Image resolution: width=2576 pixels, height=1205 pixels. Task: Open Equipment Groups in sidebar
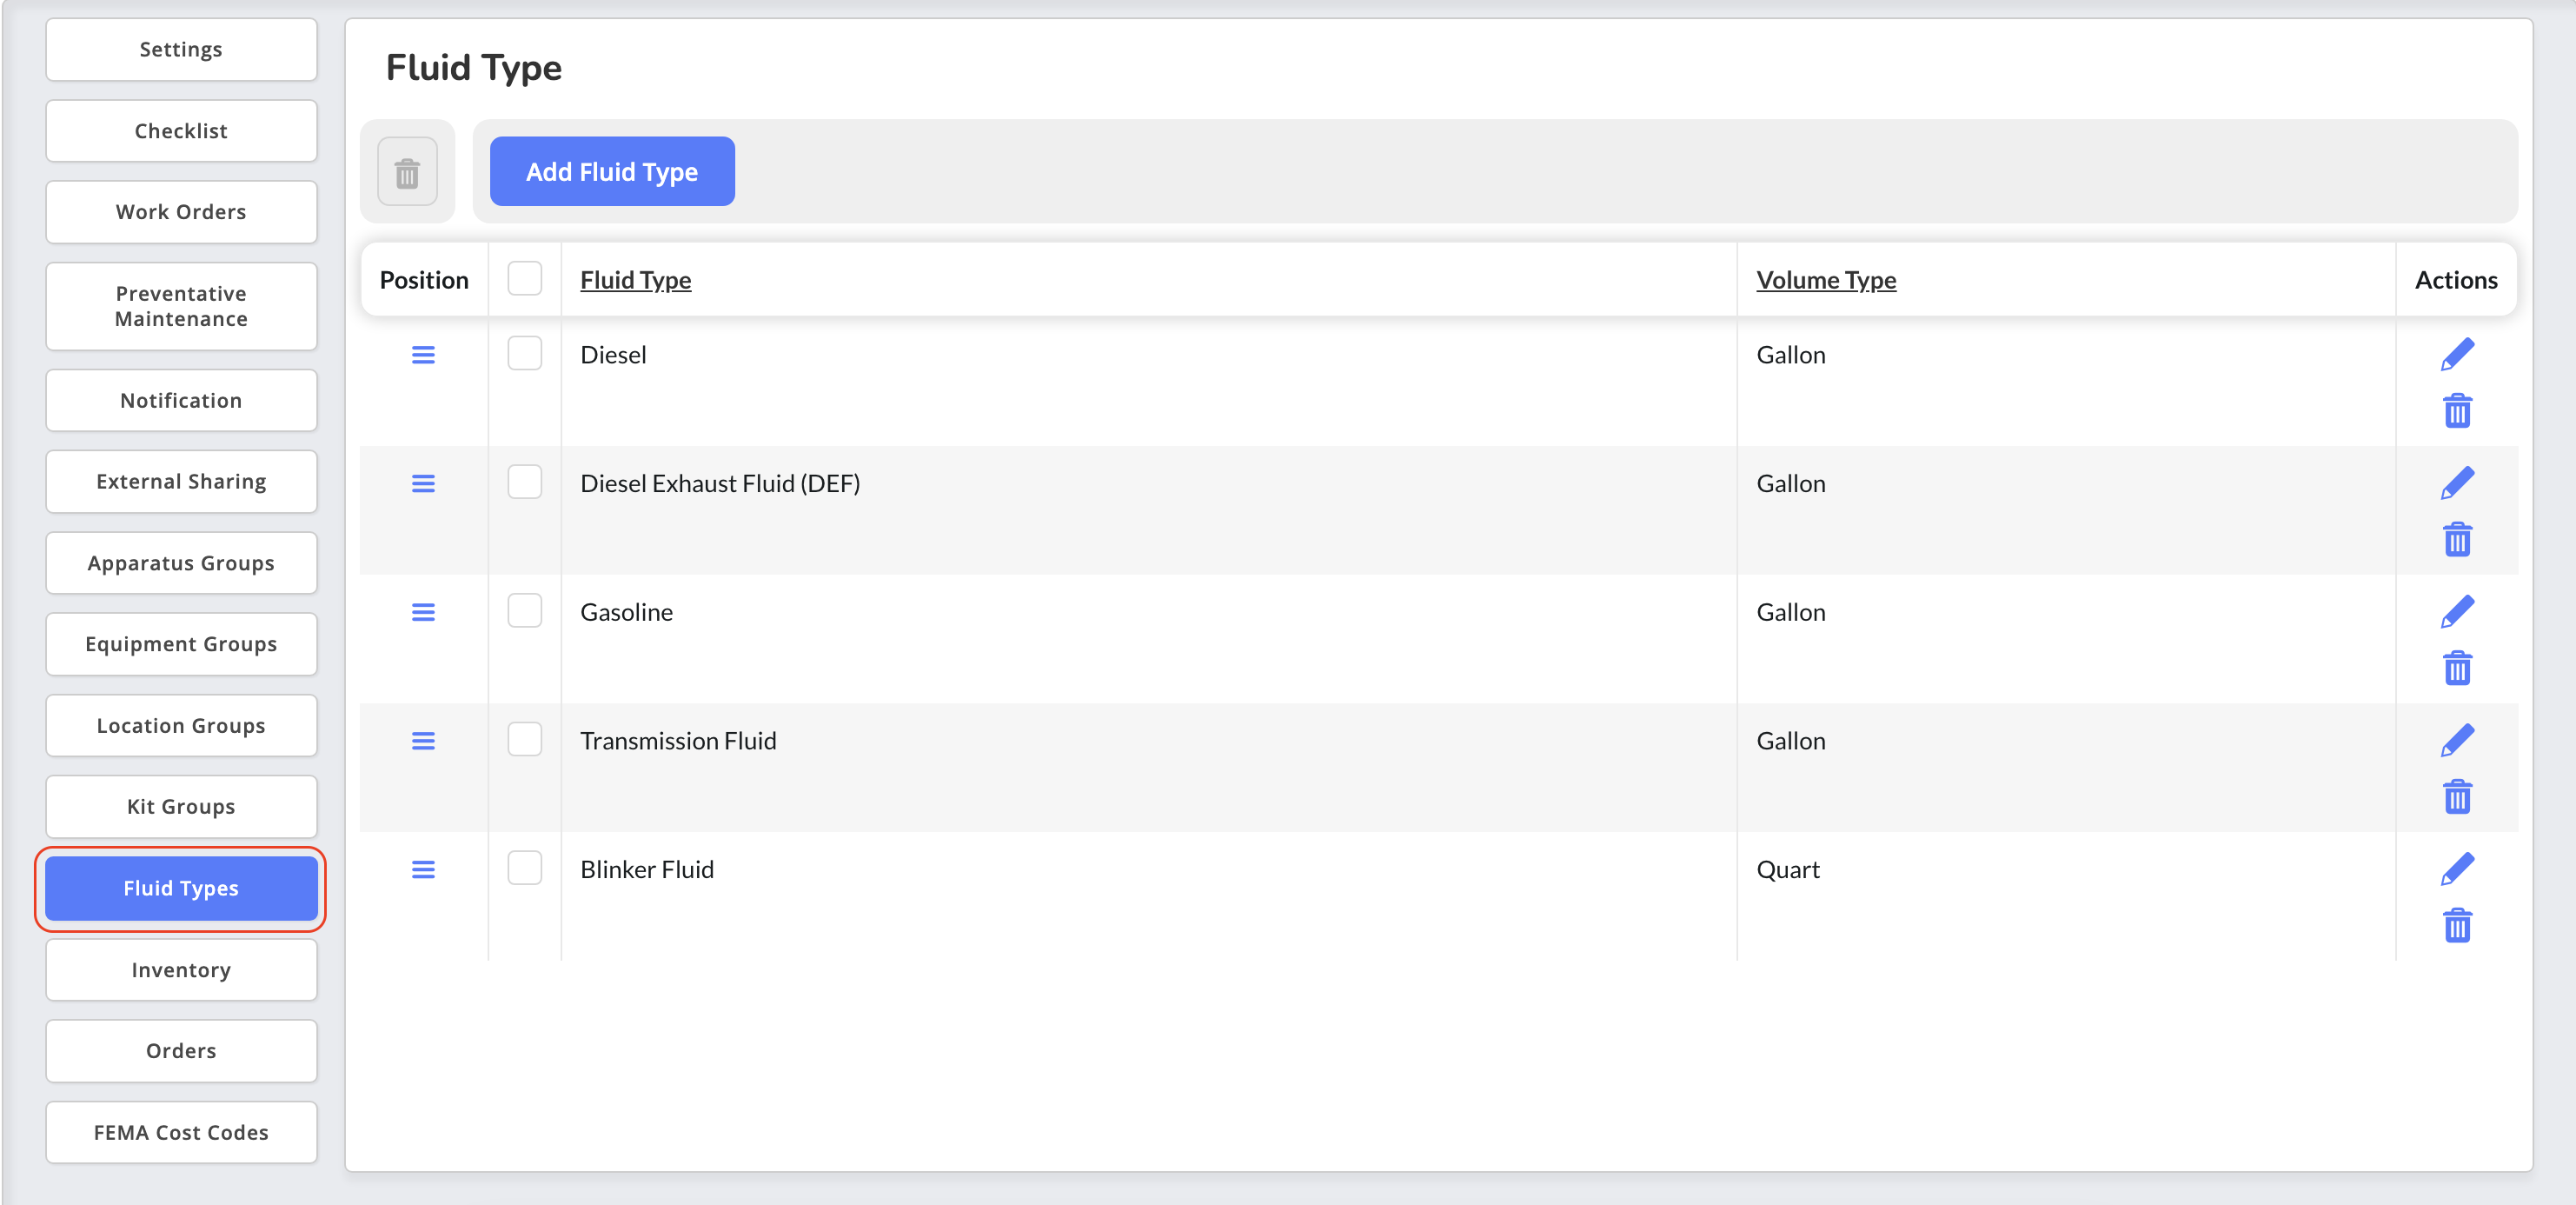point(181,644)
